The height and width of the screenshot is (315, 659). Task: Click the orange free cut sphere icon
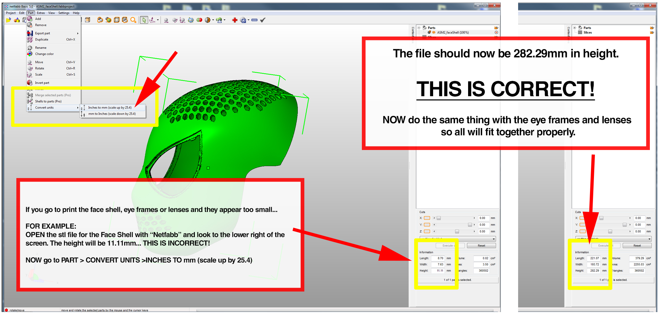click(x=208, y=20)
